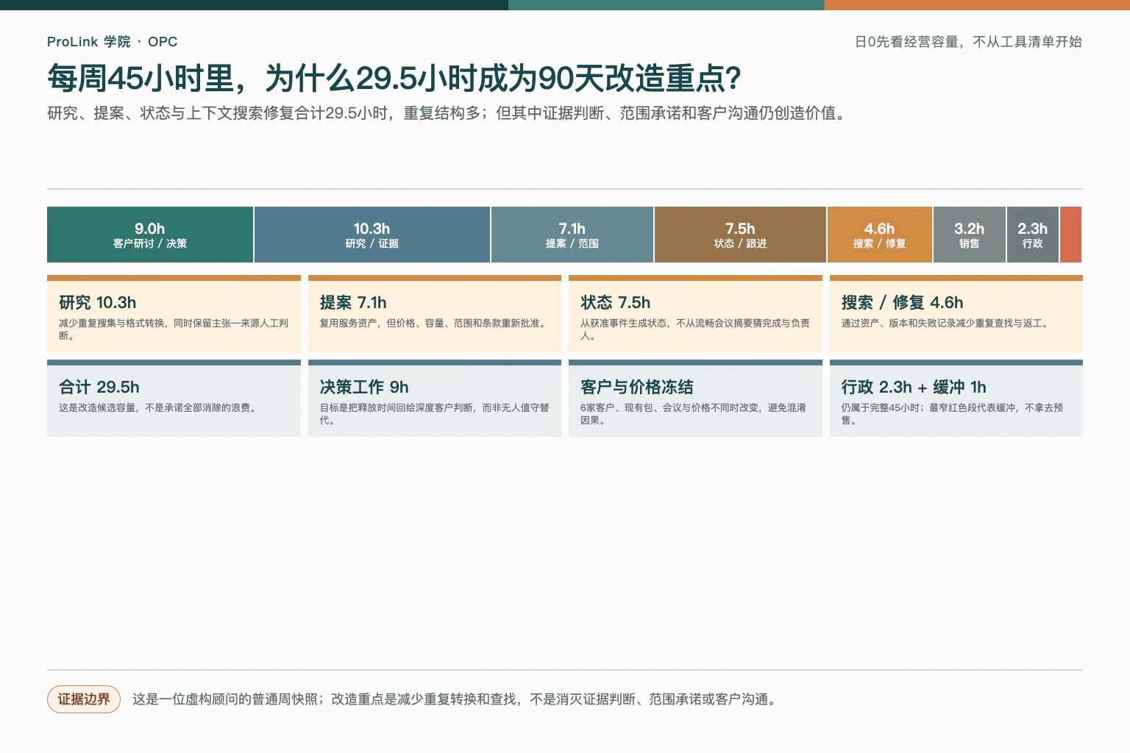Screen dimensions: 1130x753
Task: Click the subtitle starting 研究、提案、状态与上下文搜索修复
Action: [448, 113]
